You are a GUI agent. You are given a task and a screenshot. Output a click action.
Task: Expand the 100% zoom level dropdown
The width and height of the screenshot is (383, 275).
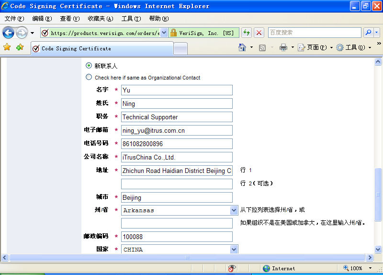pyautogui.click(x=370, y=268)
